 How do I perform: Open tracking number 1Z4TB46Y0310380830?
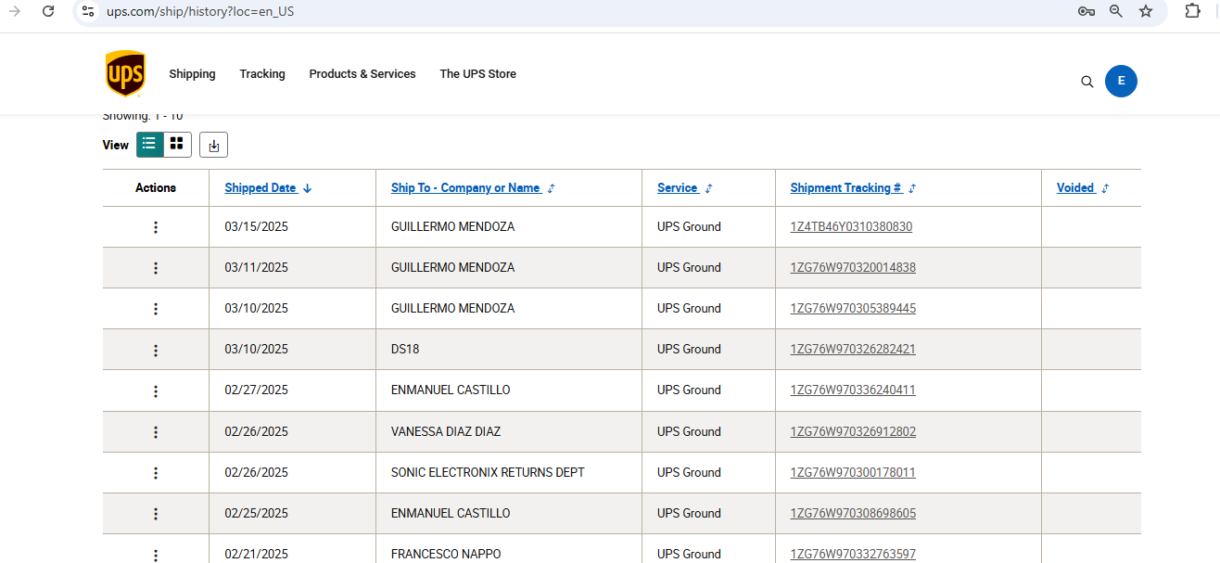point(851,227)
